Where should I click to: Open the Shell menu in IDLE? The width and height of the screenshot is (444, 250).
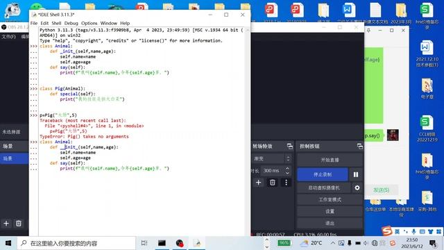point(56,23)
